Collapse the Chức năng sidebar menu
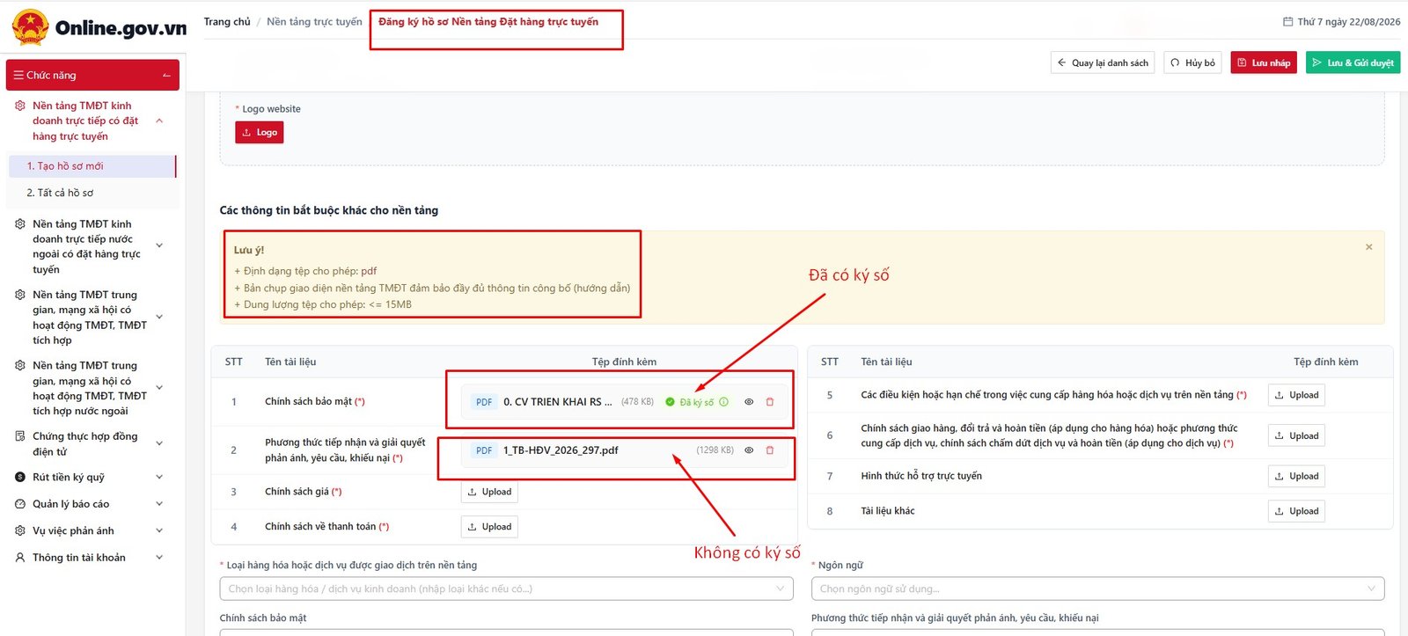1408x636 pixels. coord(166,76)
